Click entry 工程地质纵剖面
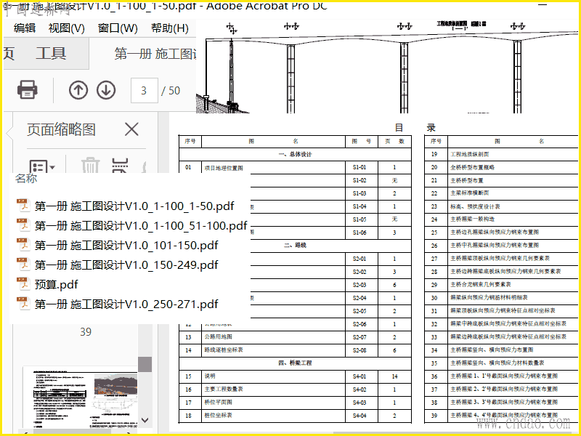581x436 pixels. click(470, 154)
